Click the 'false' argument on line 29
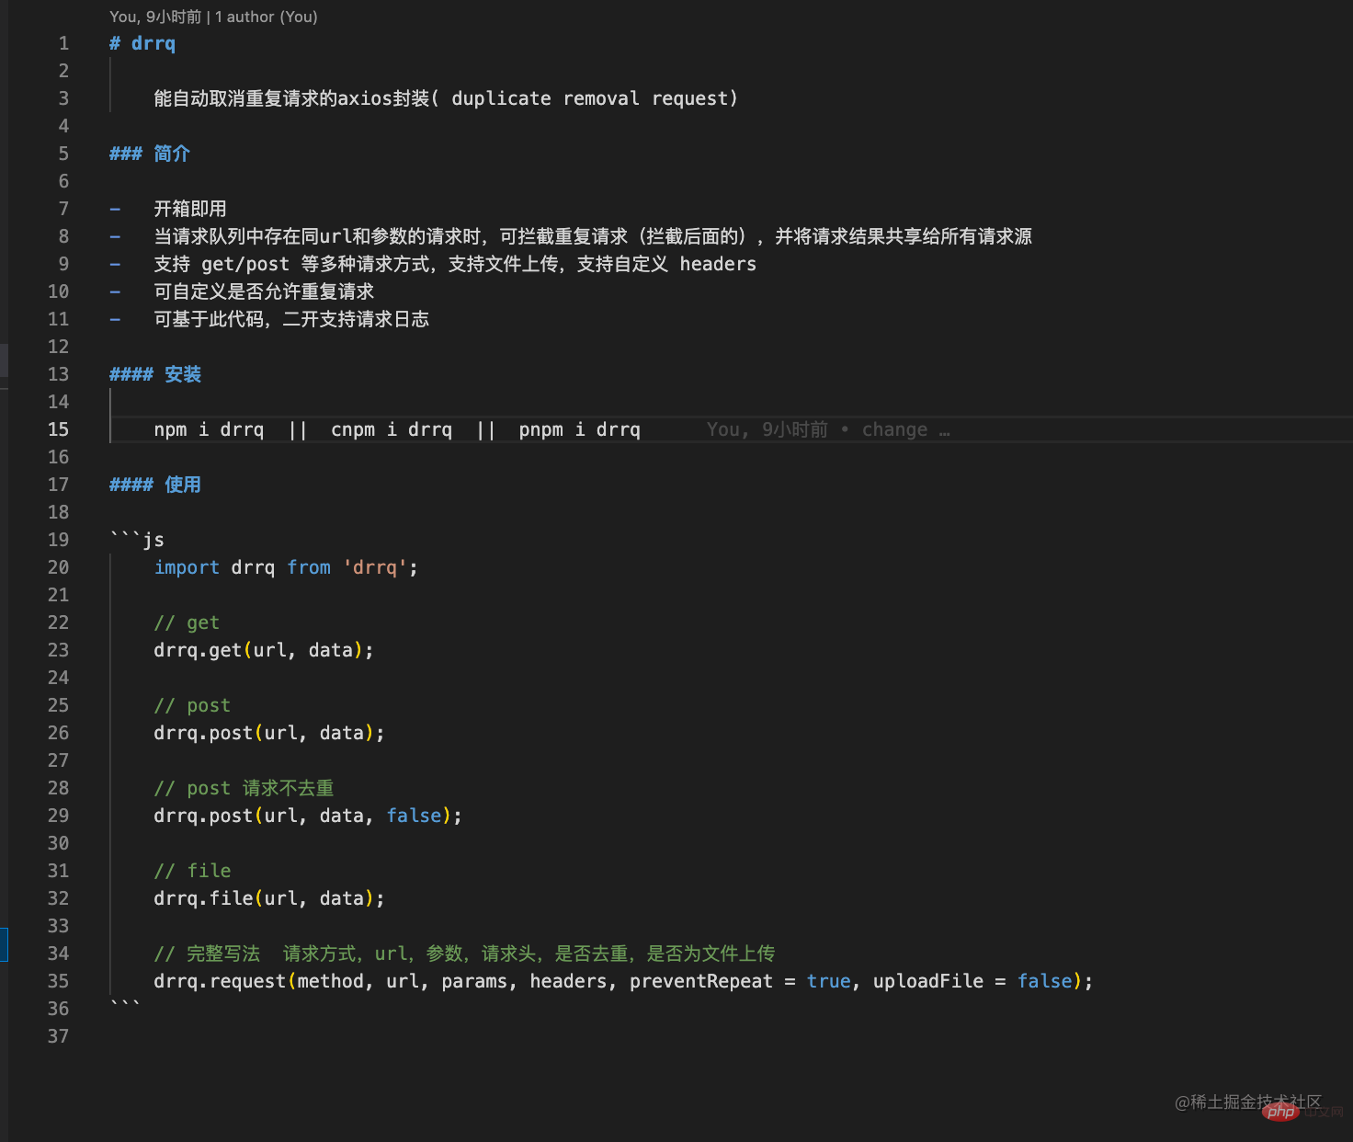The height and width of the screenshot is (1142, 1353). (414, 815)
